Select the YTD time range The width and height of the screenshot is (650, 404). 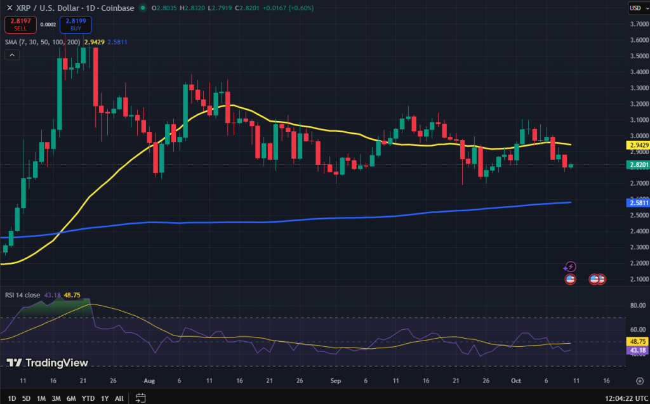pyautogui.click(x=88, y=398)
